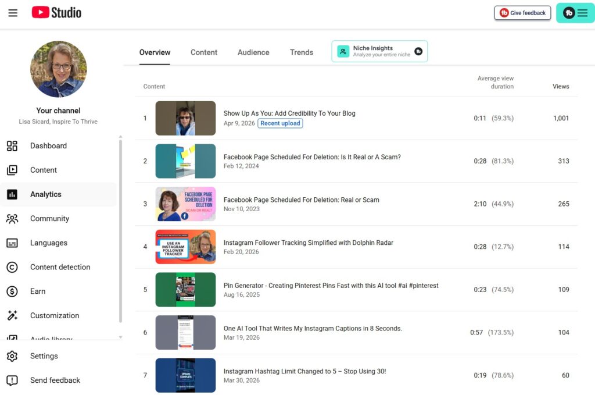
Task: Switch to the Content analytics tab
Action: pyautogui.click(x=204, y=52)
